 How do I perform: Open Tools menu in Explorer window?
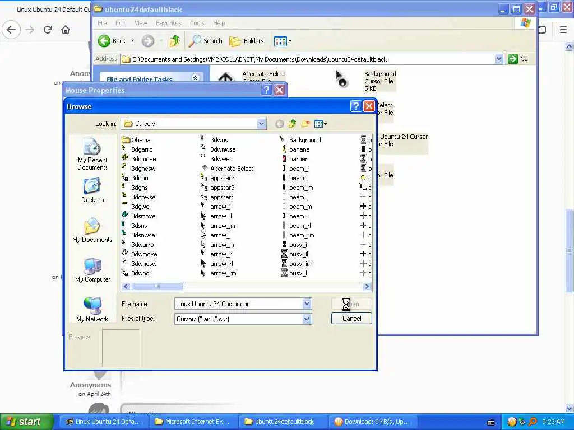coord(197,22)
